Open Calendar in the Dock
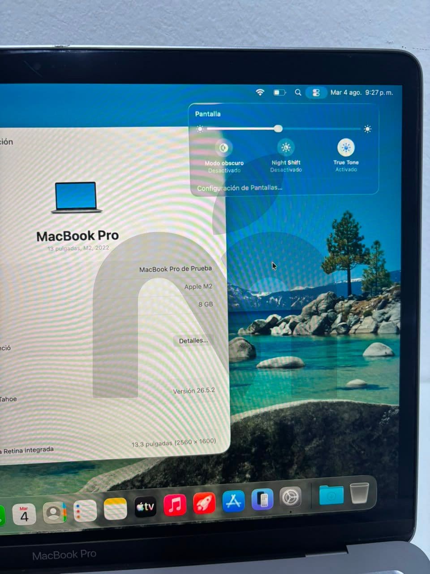430x574 pixels. point(24,514)
